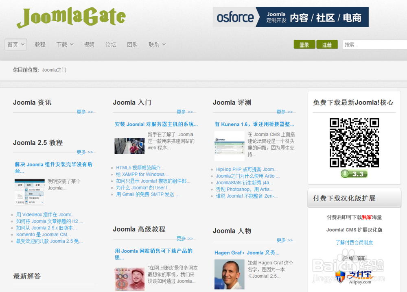Open 更多 link under Joomla 资讯

(85, 112)
